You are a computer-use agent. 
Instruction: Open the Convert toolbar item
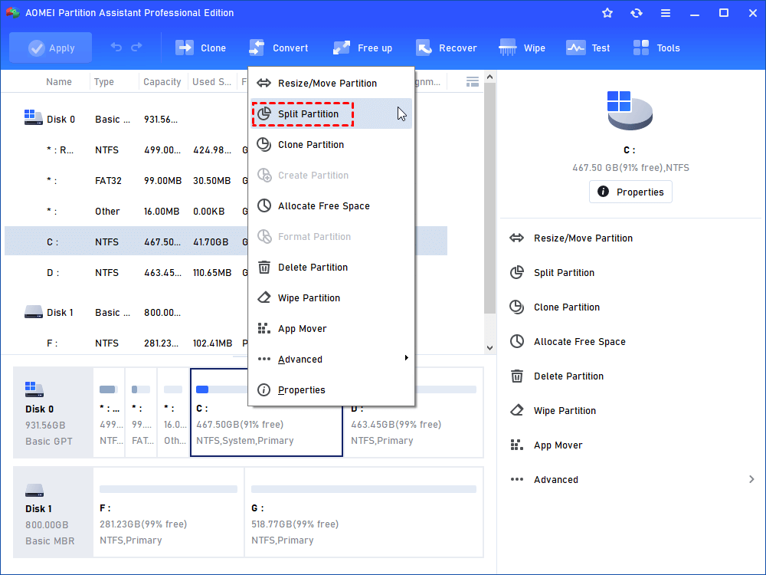279,48
